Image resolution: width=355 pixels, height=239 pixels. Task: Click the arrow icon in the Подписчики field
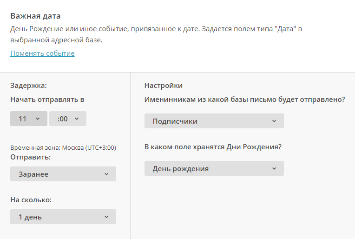coord(274,121)
